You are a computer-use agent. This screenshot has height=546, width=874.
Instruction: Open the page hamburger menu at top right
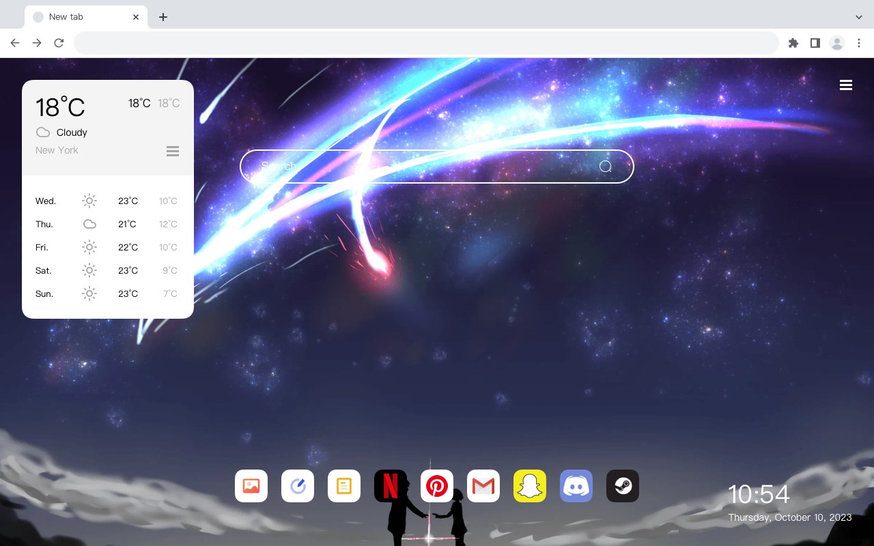click(x=846, y=85)
